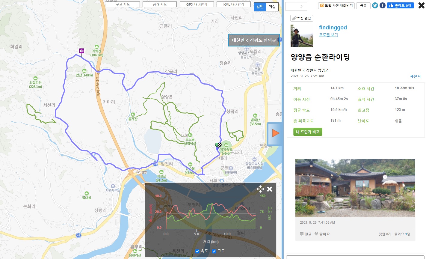Click the 양양읍 순환라이딩 trip title
The image size is (426, 259).
pyautogui.click(x=320, y=57)
